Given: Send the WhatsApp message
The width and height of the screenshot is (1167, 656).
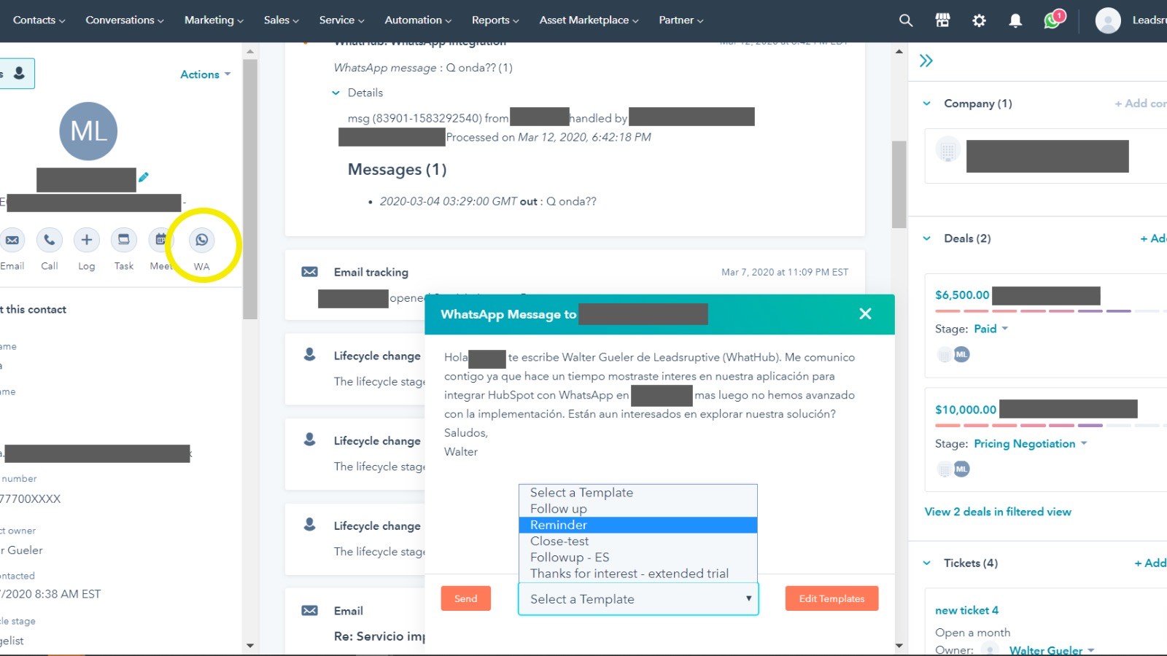Looking at the screenshot, I should 466,598.
